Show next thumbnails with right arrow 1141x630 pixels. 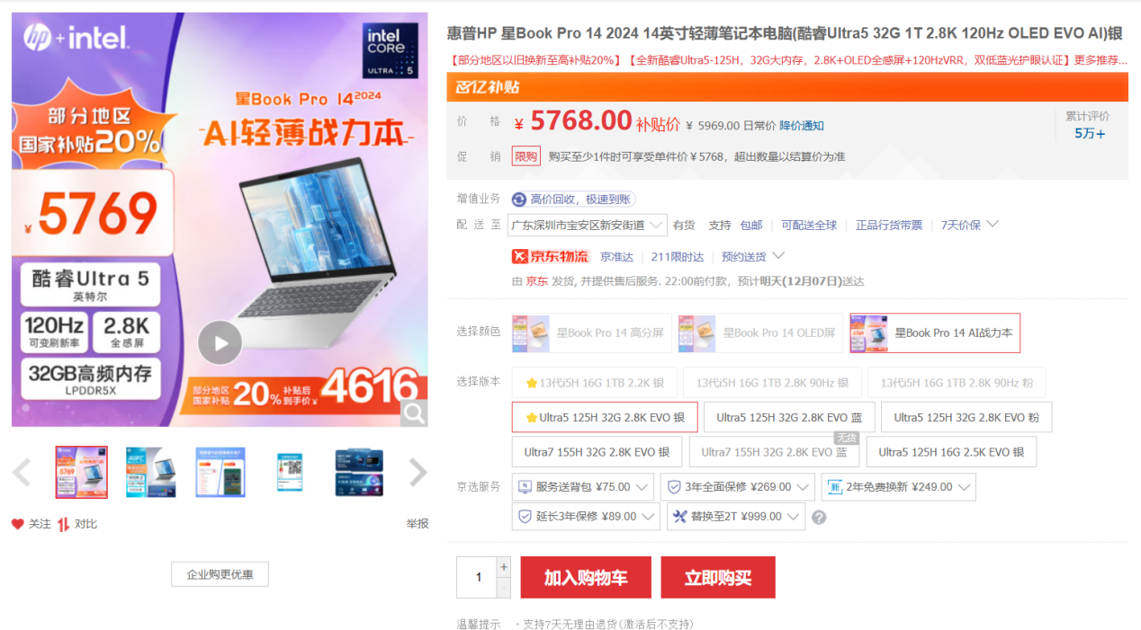(418, 472)
